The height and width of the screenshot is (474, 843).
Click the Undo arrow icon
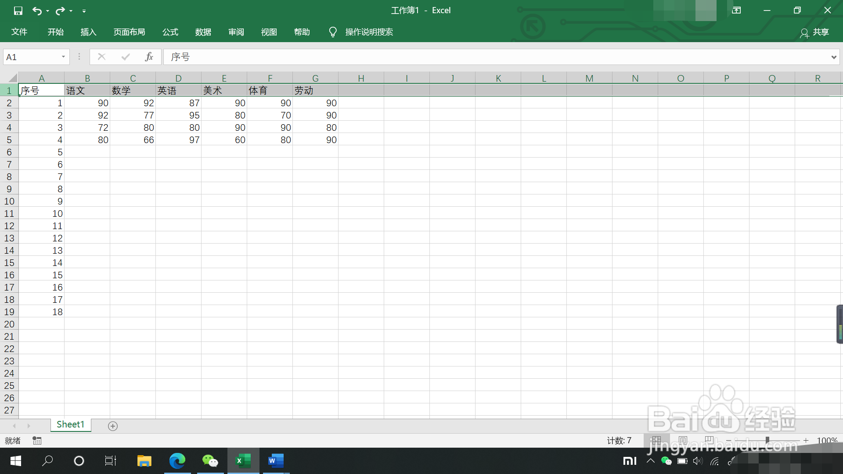tap(37, 11)
